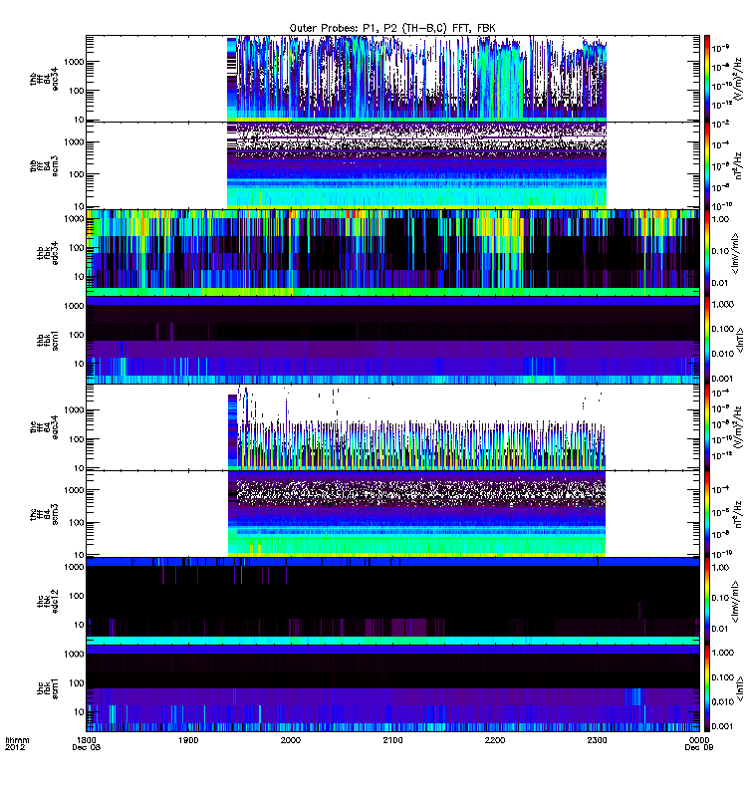Viewport: 747px width, 797px height.
Task: Click the thb fbk scm1 filter bank plot
Action: pyautogui.click(x=392, y=340)
